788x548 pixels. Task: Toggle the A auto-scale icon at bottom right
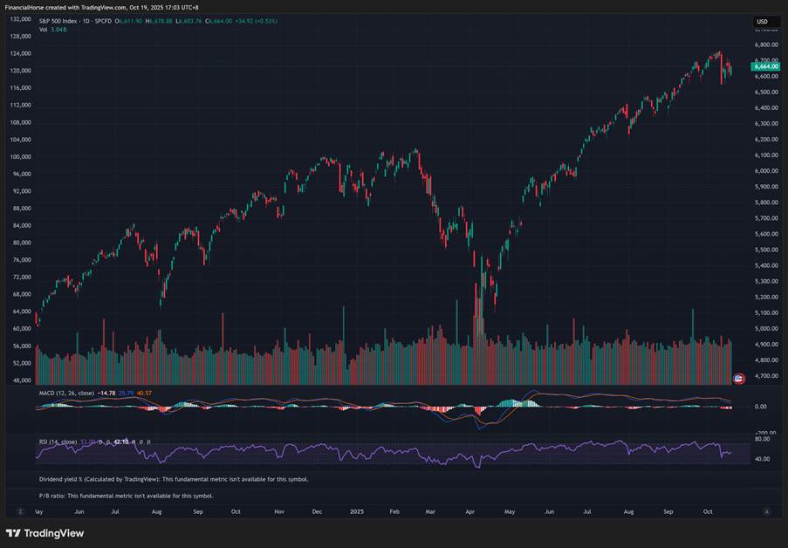pyautogui.click(x=766, y=511)
